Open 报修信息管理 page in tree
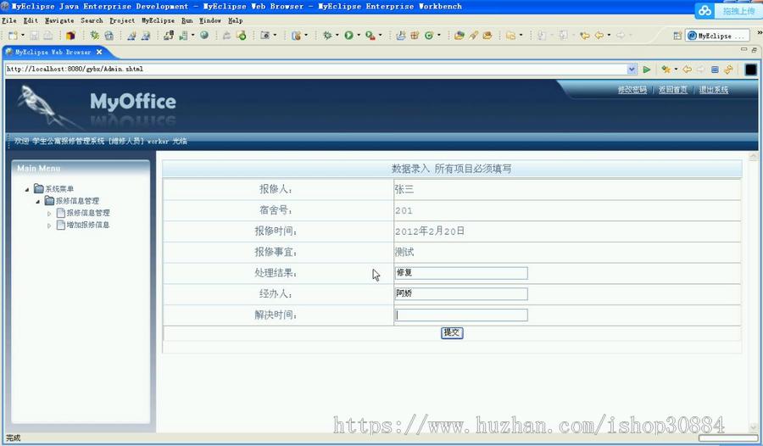This screenshot has width=763, height=446. click(x=87, y=213)
